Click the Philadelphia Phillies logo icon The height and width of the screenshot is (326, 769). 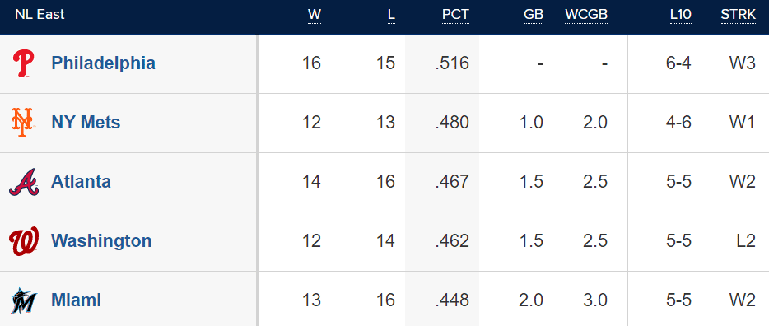23,64
